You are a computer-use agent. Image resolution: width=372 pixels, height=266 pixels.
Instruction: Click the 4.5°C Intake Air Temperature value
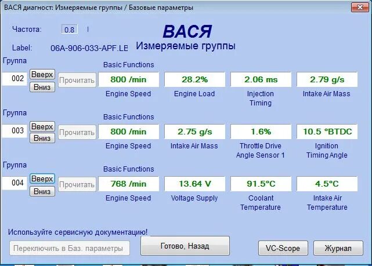[x=327, y=184]
